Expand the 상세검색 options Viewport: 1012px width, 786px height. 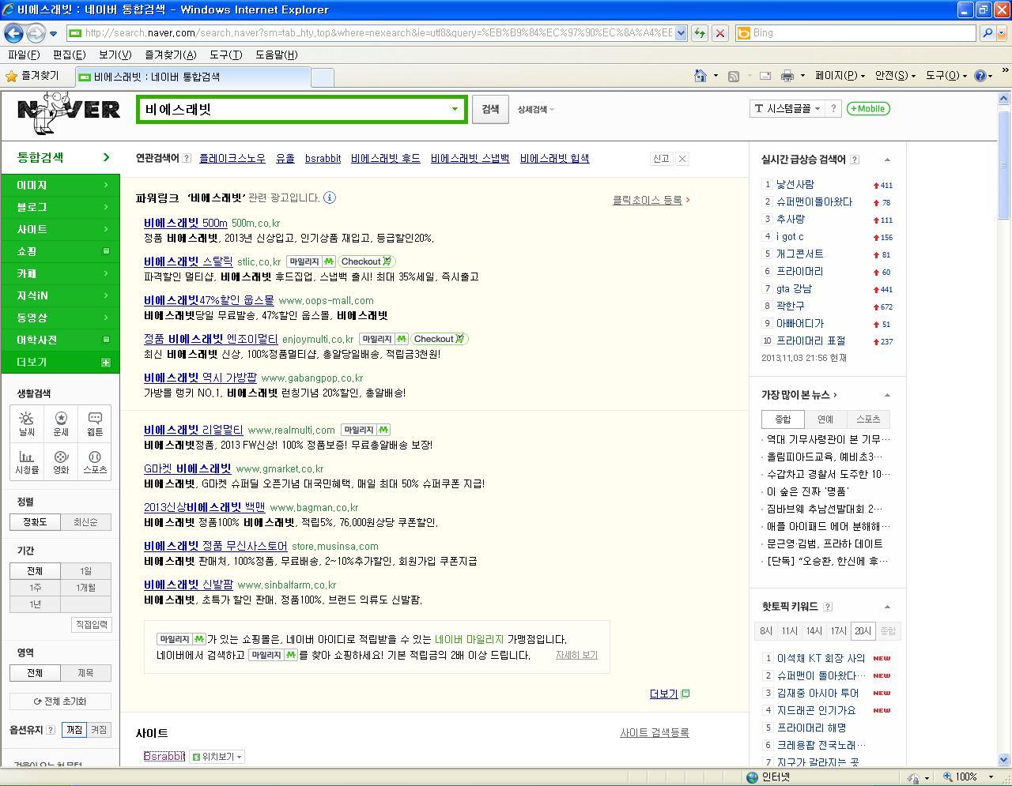pyautogui.click(x=536, y=110)
